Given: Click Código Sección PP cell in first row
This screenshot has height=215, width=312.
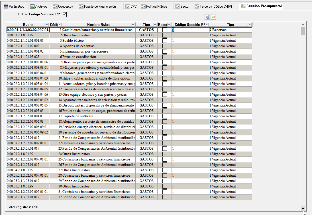Looking at the screenshot, I should [190, 30].
